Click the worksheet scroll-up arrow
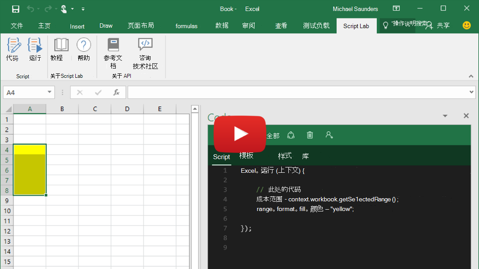The height and width of the screenshot is (269, 479). click(x=195, y=109)
